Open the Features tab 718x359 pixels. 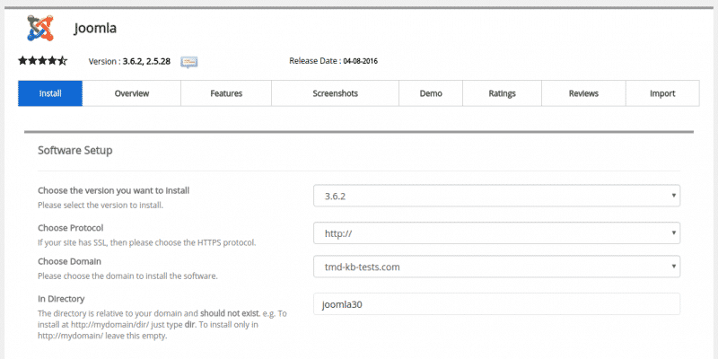226,93
